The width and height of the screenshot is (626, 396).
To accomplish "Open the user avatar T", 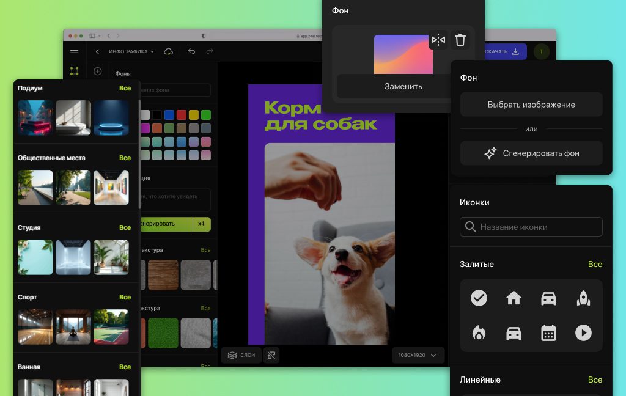I will 542,51.
